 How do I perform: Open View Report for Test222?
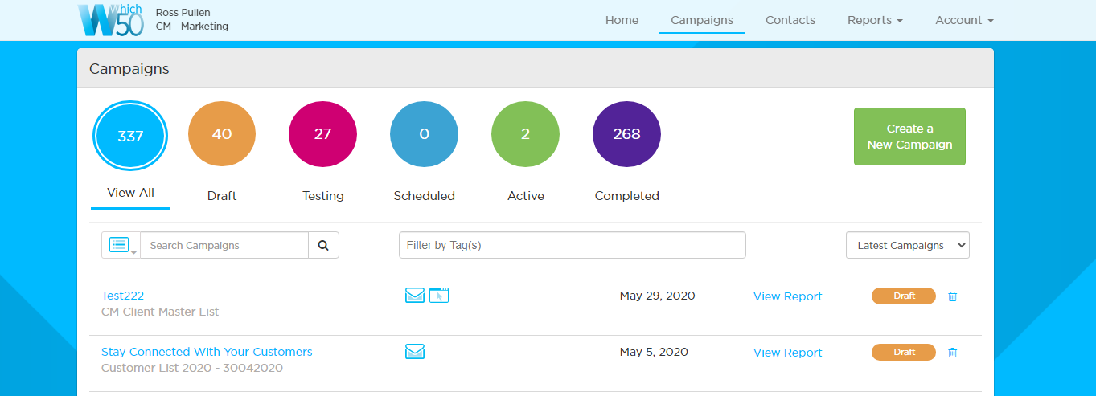(787, 296)
